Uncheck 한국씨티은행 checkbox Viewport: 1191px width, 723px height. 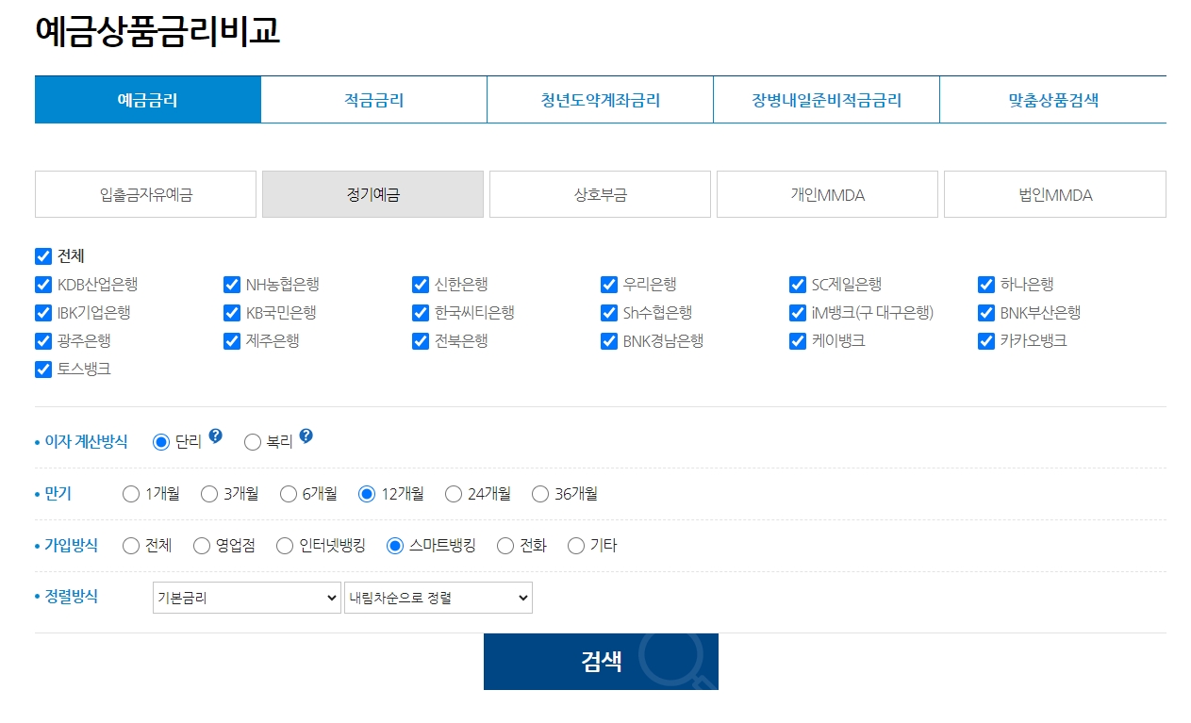click(421, 313)
